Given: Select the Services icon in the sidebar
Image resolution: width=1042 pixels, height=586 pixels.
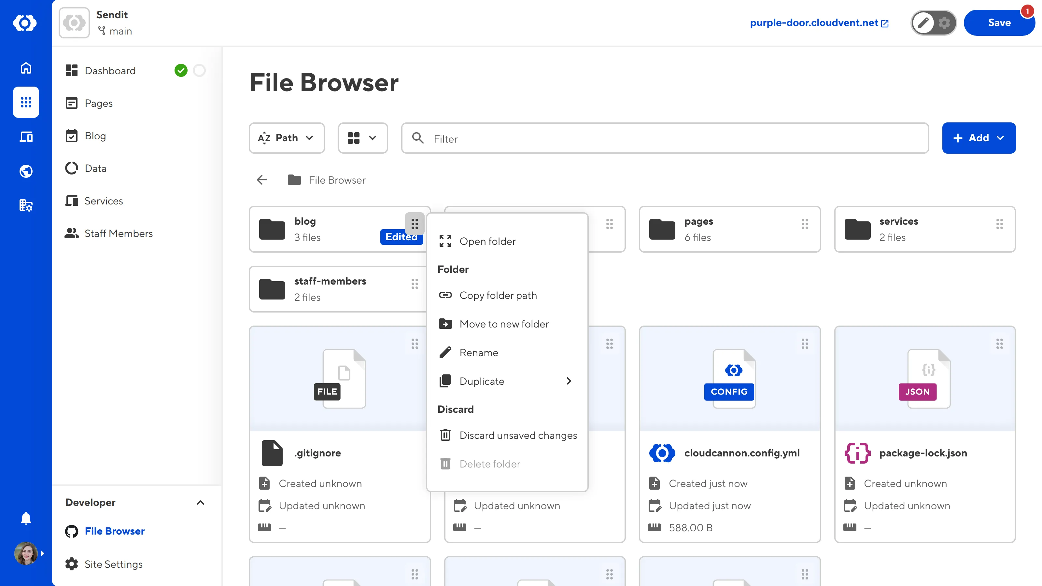Looking at the screenshot, I should click(71, 200).
